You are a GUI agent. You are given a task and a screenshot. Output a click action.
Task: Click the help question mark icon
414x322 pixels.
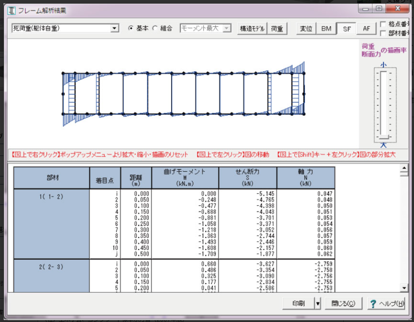tap(372, 303)
